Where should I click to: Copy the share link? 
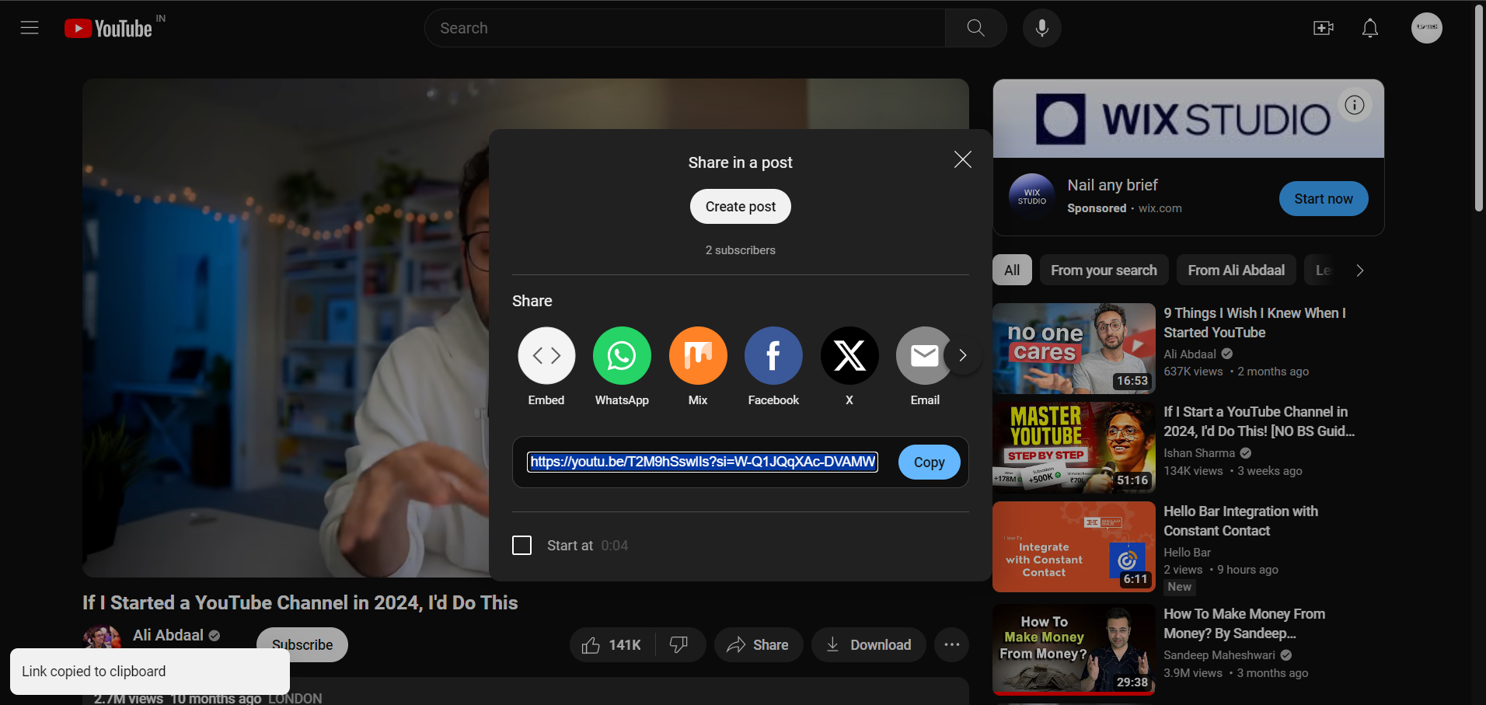[930, 462]
